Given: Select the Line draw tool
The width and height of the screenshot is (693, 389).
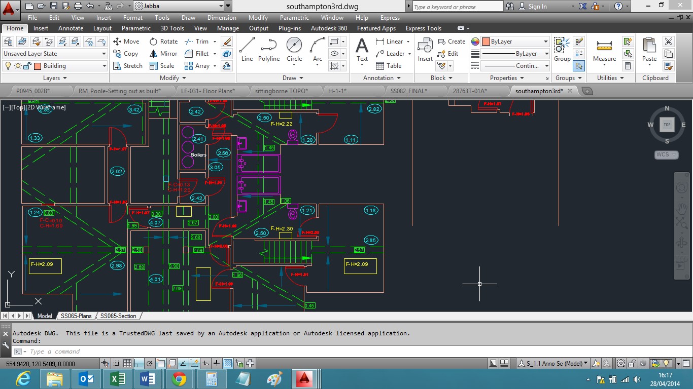Looking at the screenshot, I should tap(247, 49).
